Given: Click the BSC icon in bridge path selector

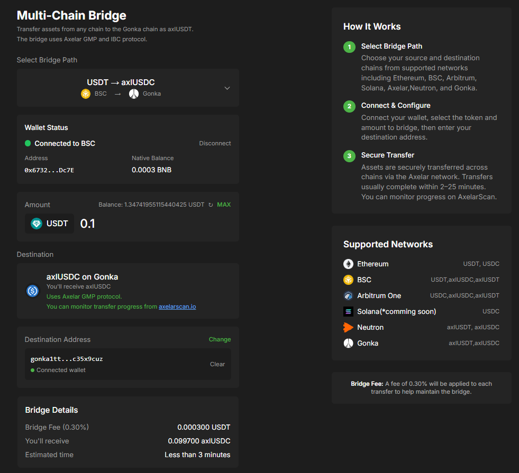Looking at the screenshot, I should tap(86, 94).
